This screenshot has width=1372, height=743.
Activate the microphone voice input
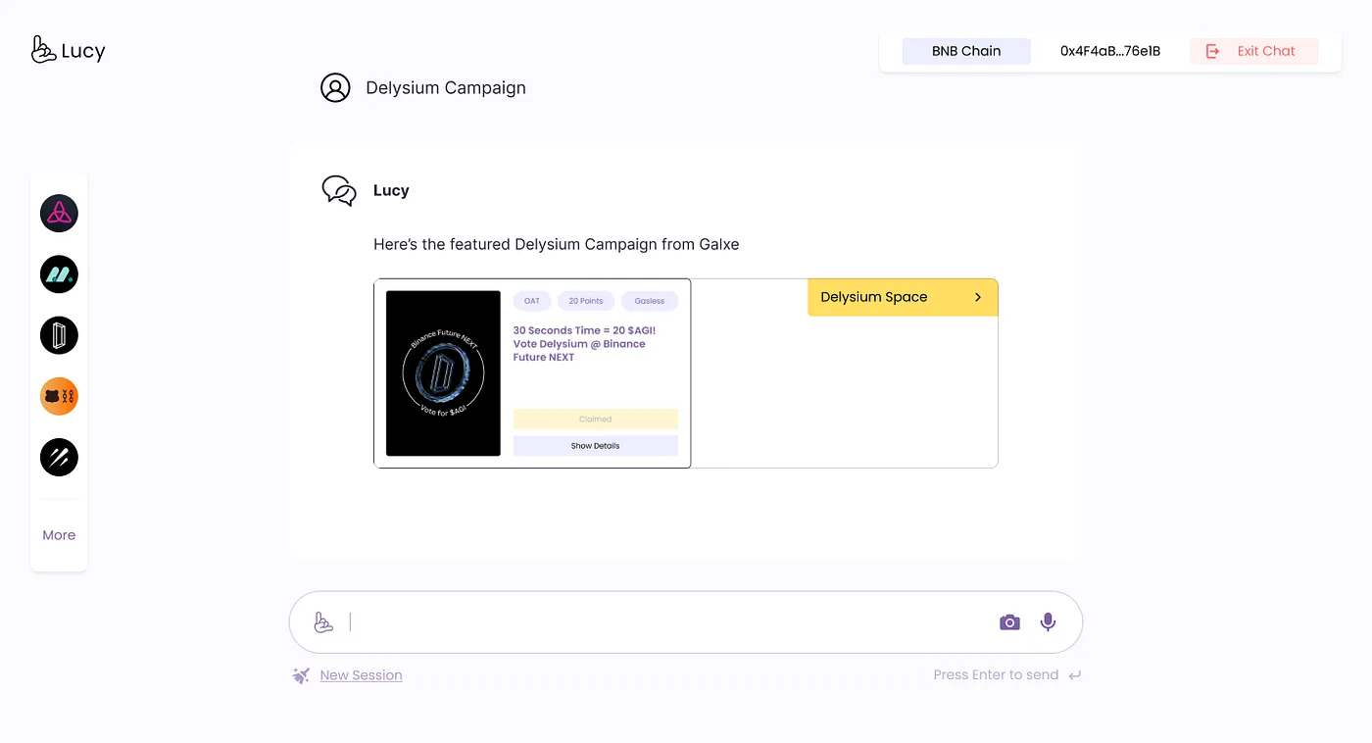point(1048,621)
